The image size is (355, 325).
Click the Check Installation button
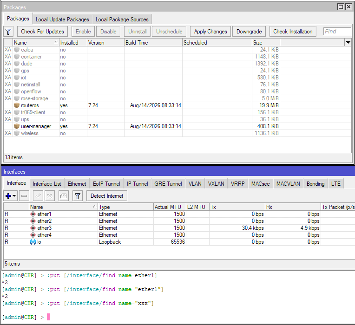[x=293, y=32]
